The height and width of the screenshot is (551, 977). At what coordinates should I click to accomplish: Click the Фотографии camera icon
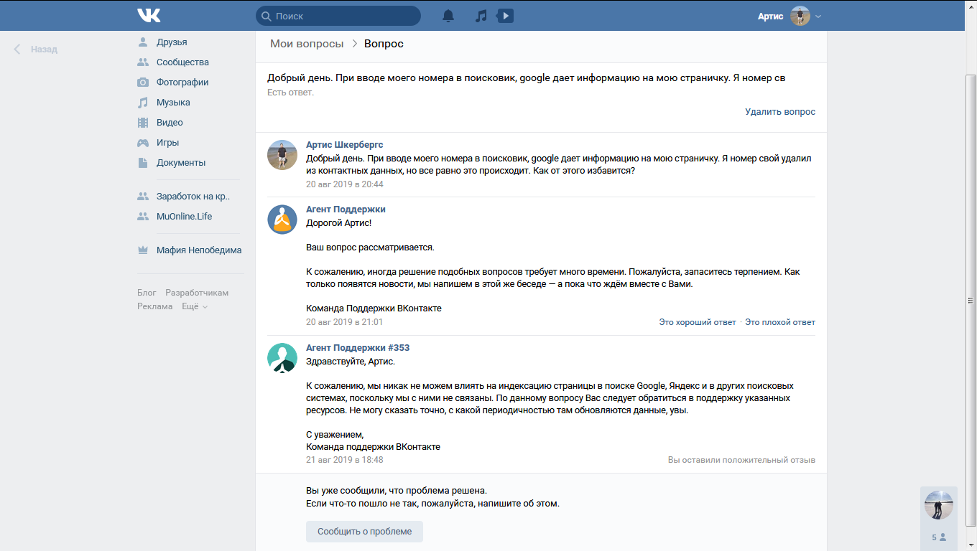pyautogui.click(x=143, y=83)
